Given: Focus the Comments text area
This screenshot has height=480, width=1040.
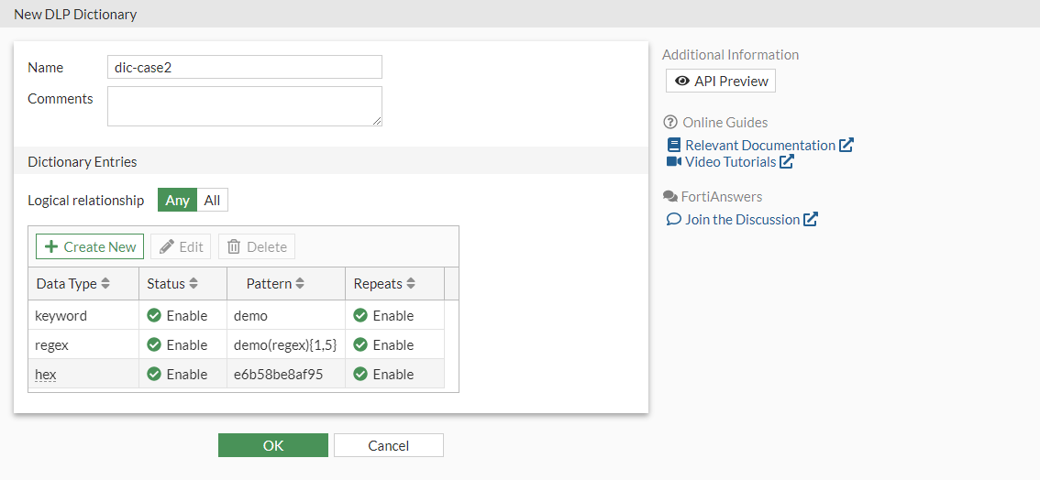Looking at the screenshot, I should (x=244, y=106).
